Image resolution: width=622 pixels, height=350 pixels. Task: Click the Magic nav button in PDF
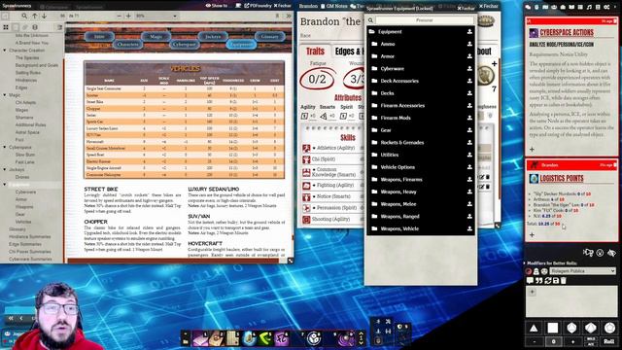pyautogui.click(x=155, y=37)
